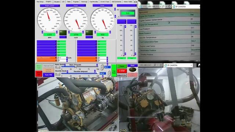Select the Engine Oil Pressure row

pyautogui.click(x=169, y=15)
